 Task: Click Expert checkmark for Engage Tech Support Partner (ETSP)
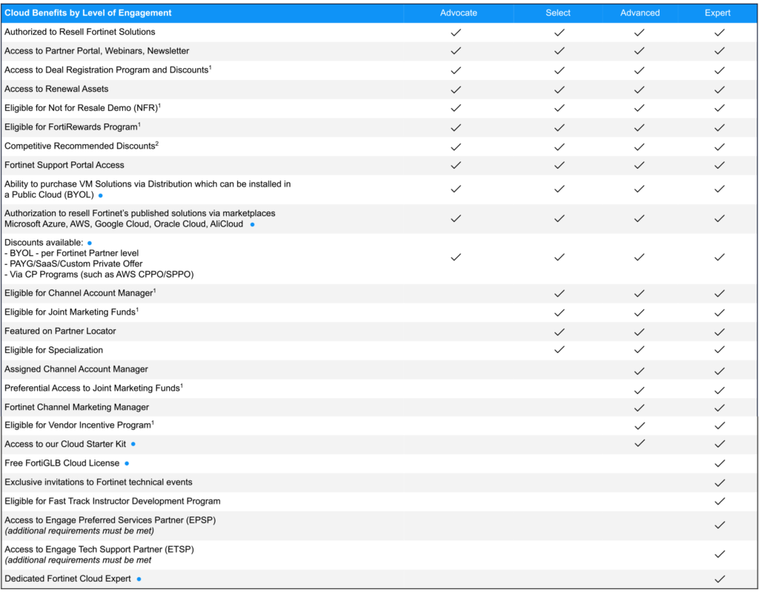720,554
